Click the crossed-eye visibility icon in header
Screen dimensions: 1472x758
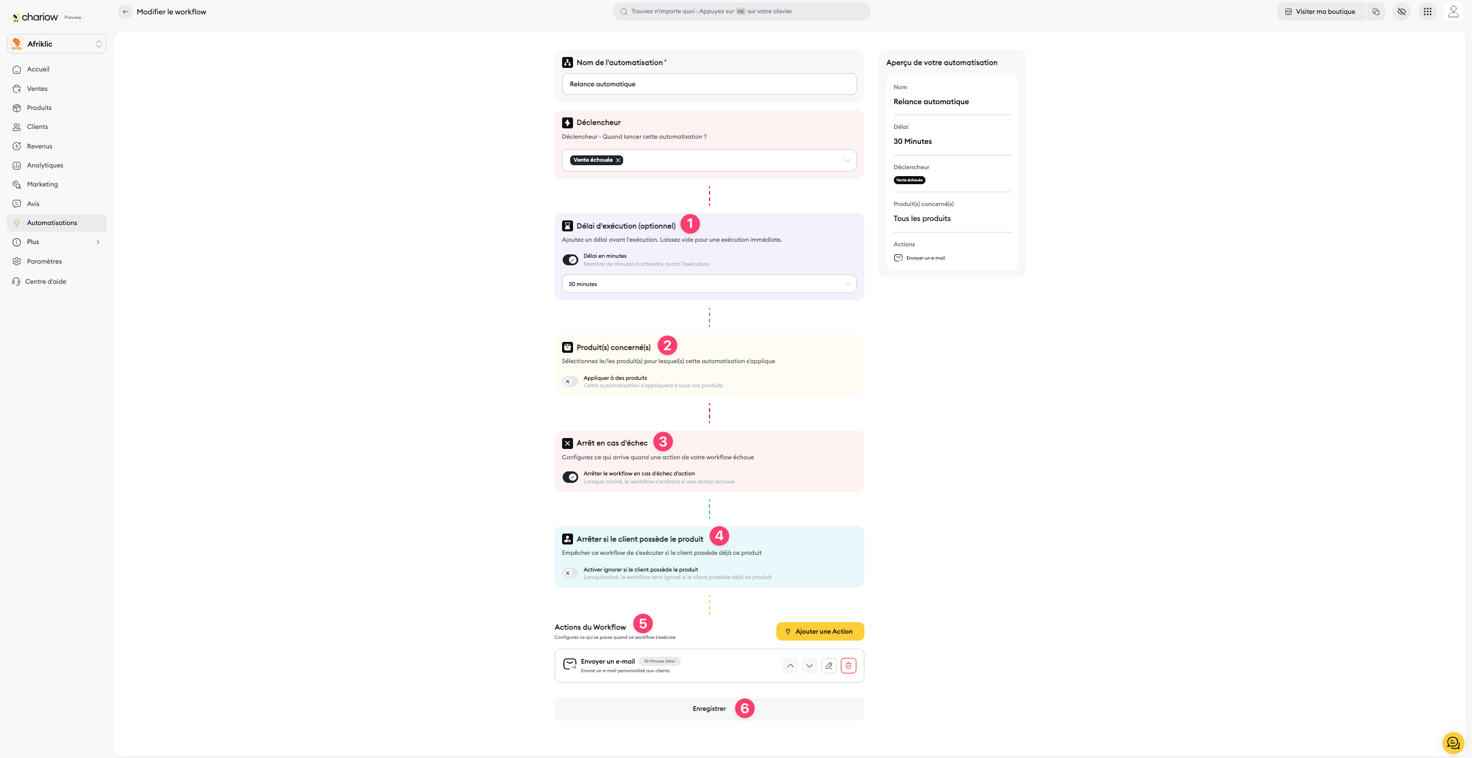coord(1401,12)
